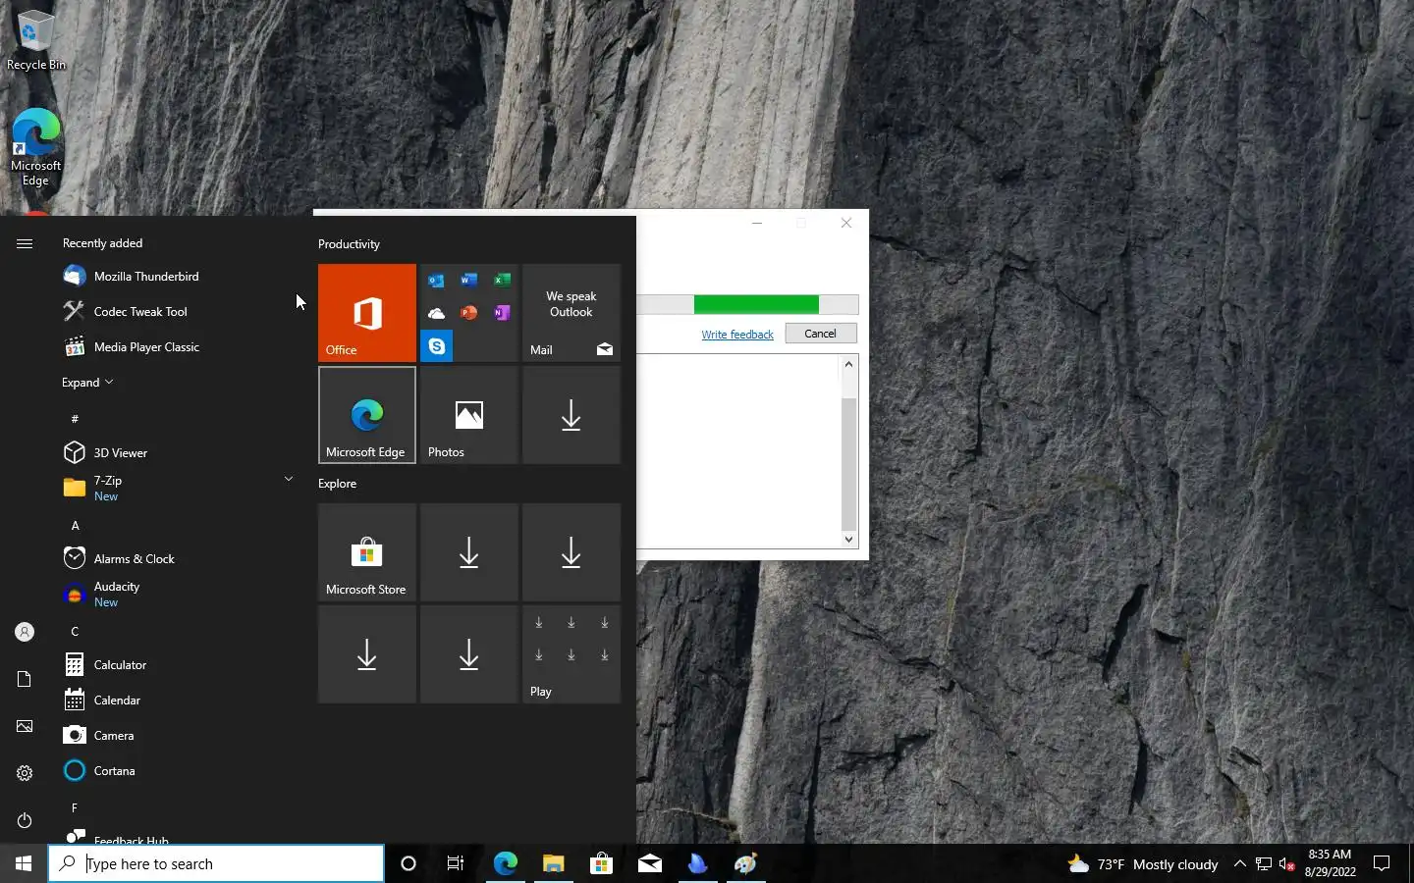The height and width of the screenshot is (883, 1414).
Task: Open Cortana circle on taskbar
Action: click(x=408, y=863)
